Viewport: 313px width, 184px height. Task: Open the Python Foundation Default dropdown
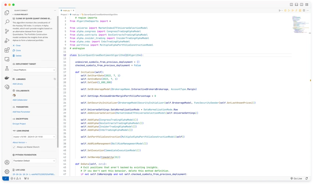[34, 161]
